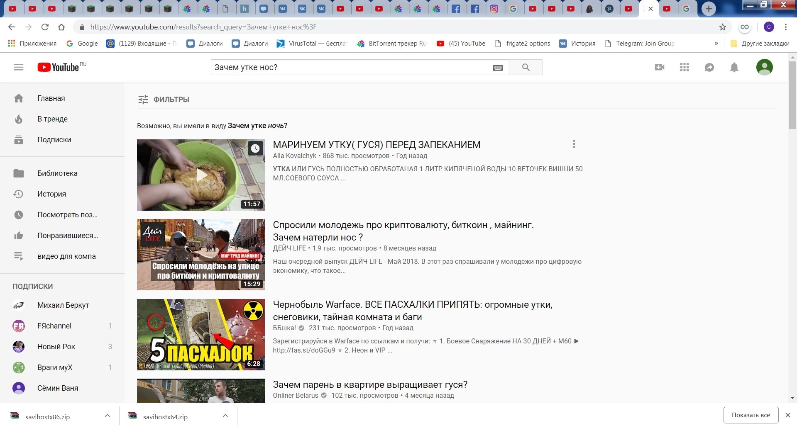Open Враги муХ subscription channel

coord(62,367)
